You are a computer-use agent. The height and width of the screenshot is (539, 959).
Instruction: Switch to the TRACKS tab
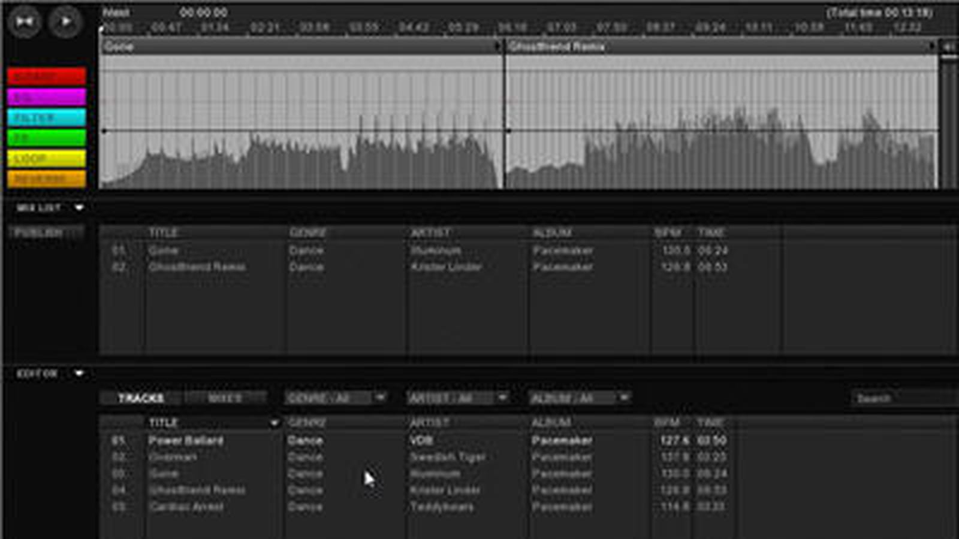coord(141,398)
